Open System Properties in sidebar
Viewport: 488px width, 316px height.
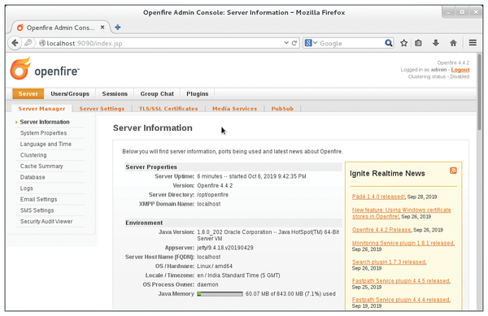44,133
